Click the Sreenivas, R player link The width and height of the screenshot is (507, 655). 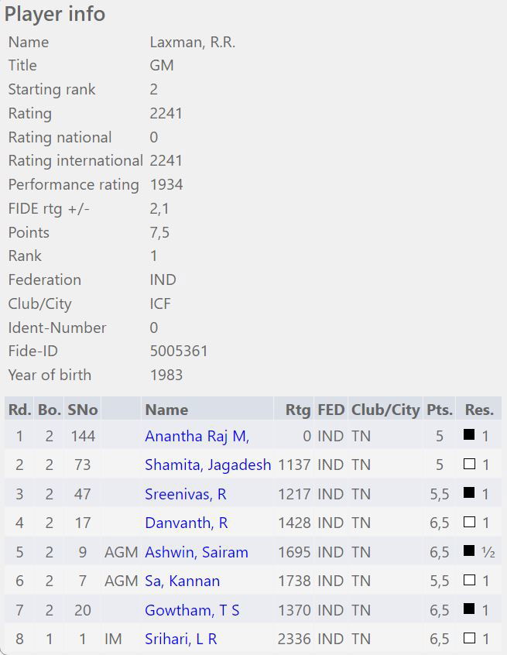185,494
